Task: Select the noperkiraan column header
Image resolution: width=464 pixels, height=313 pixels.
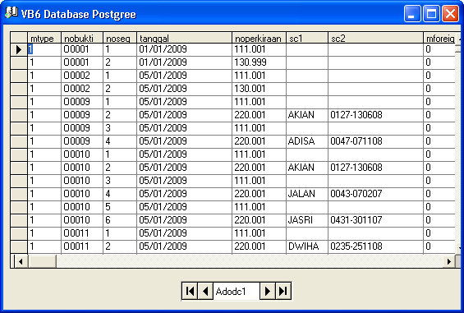Action: coord(259,38)
